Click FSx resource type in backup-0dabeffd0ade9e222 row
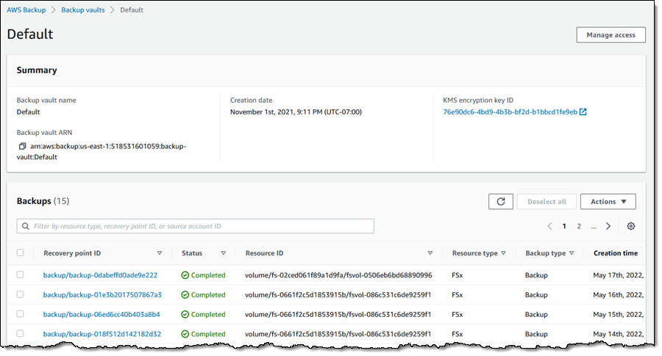Screen dimensions: 662x356 pos(458,275)
